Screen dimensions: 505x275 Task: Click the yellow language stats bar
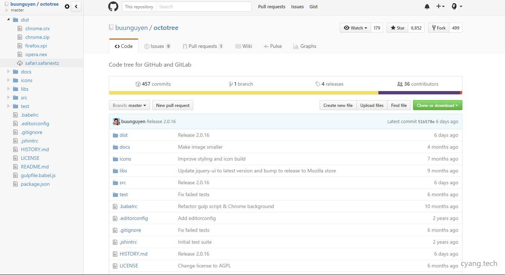click(x=243, y=93)
